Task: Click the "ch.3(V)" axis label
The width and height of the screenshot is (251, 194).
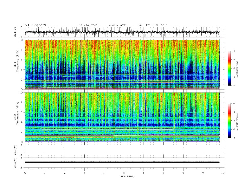Action: pyautogui.click(x=15, y=150)
